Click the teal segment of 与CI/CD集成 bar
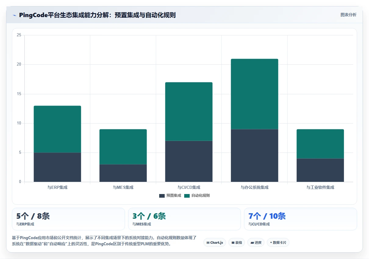This screenshot has height=259, width=369. pyautogui.click(x=189, y=111)
